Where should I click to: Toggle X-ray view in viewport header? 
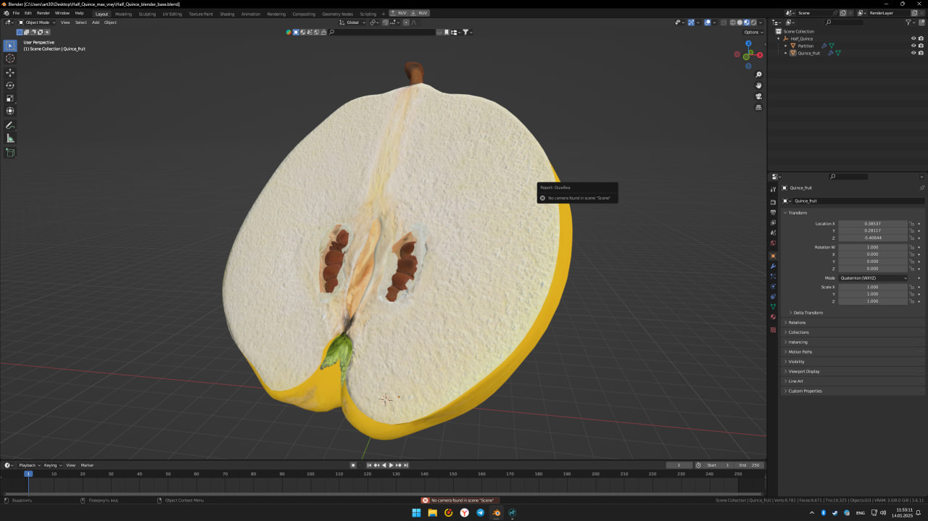pos(723,22)
